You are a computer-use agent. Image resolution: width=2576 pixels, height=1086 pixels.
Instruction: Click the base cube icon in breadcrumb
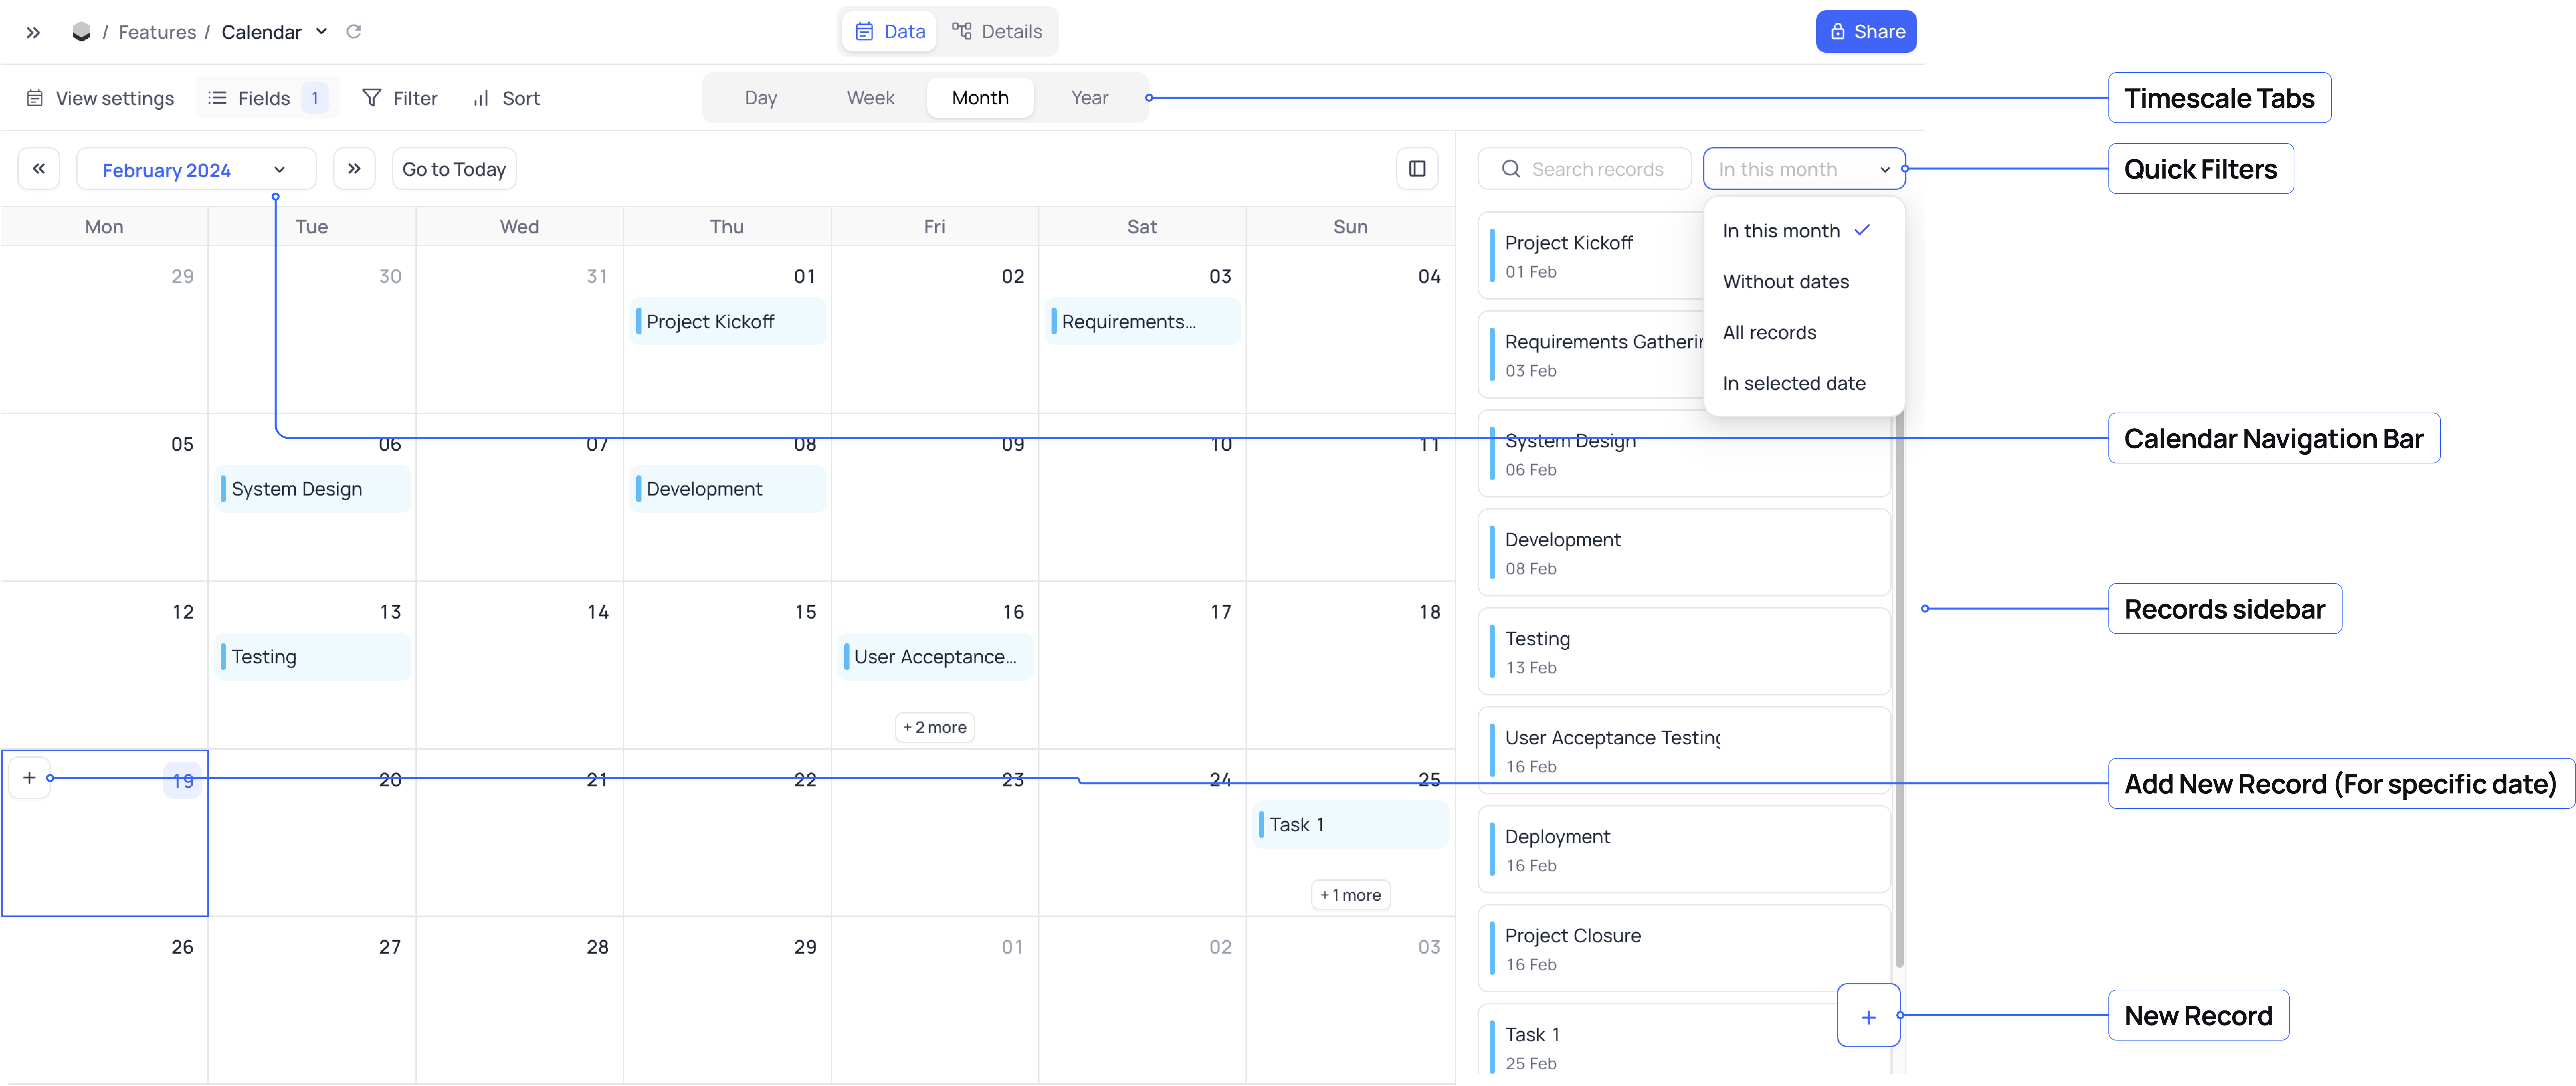click(82, 32)
